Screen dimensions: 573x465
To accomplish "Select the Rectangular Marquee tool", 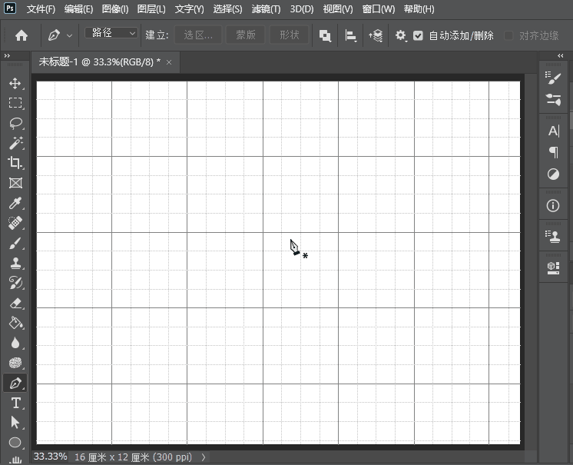I will click(15, 103).
